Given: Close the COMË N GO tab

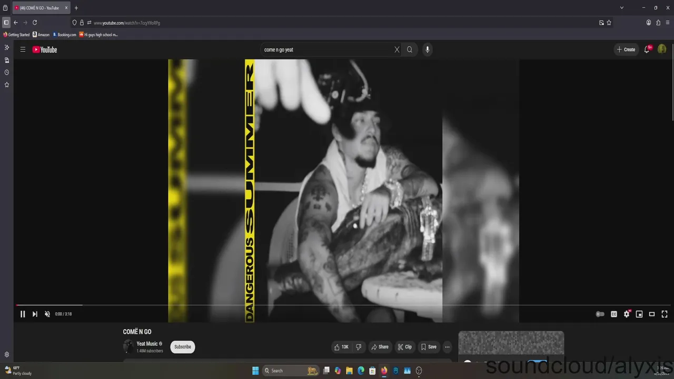Looking at the screenshot, I should point(66,8).
